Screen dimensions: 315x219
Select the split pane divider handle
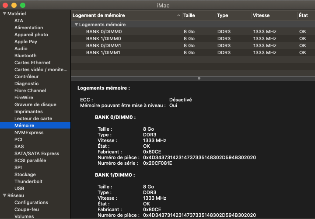pyautogui.click(x=199, y=78)
